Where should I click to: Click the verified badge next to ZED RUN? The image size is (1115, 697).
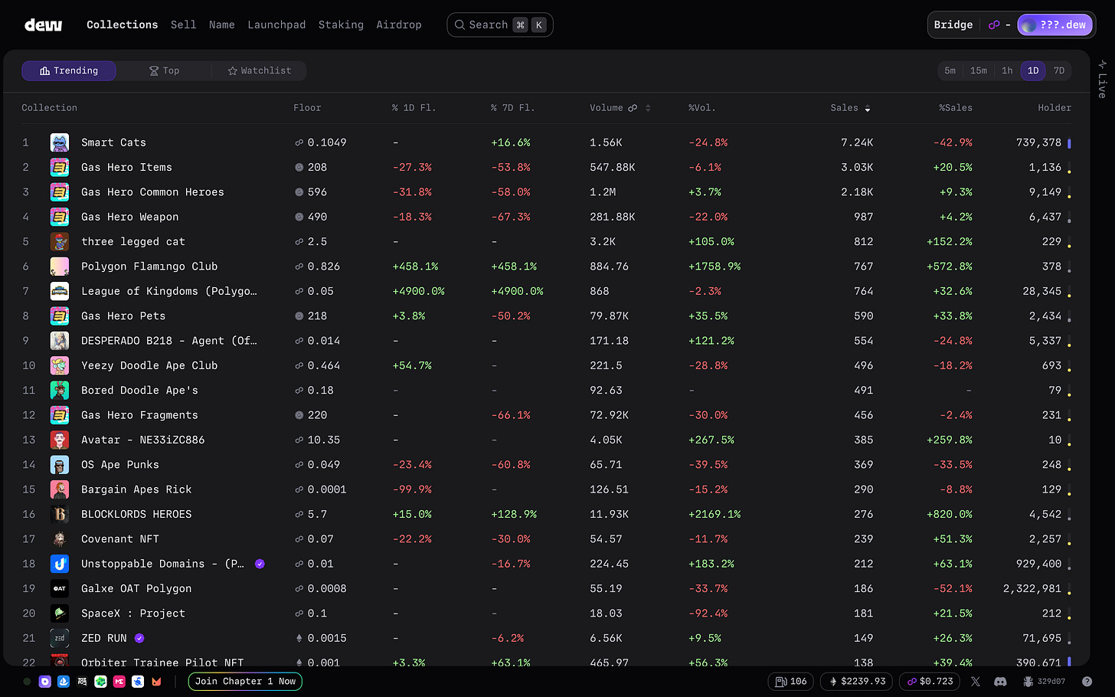pyautogui.click(x=139, y=638)
